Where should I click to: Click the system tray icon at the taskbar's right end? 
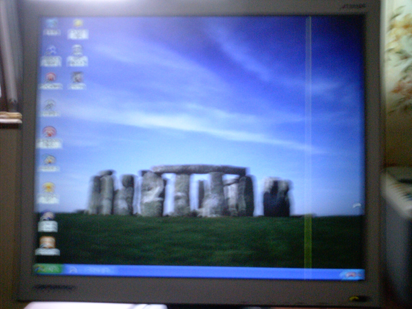[x=352, y=275]
